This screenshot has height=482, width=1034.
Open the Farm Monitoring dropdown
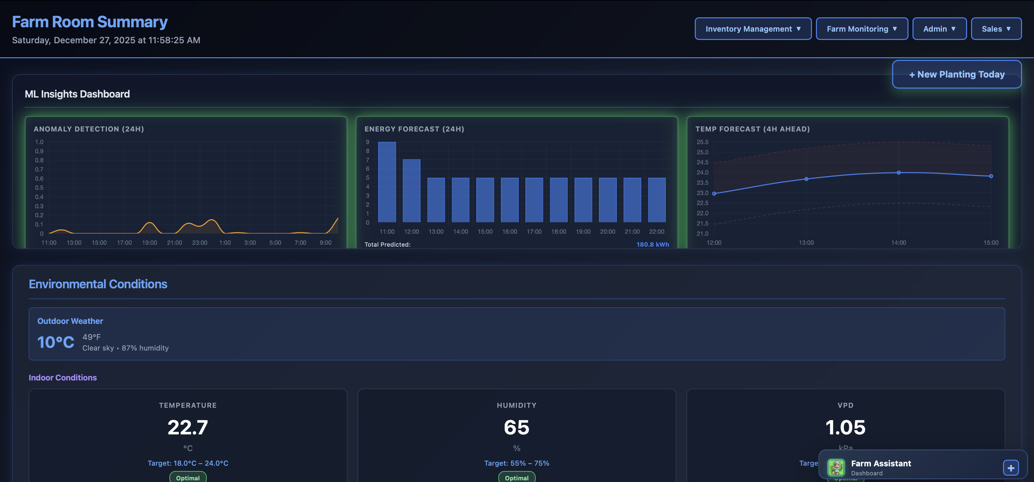point(862,29)
